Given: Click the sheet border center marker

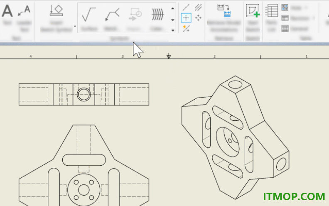Looking at the screenshot, I should pyautogui.click(x=169, y=56).
